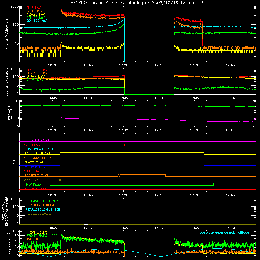
Task: Select the SC_IN_SUNLIGHT flag label
Action: point(37,153)
